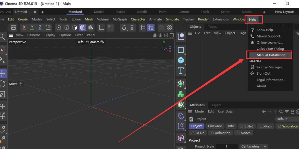Toggle the Z axis lock

pyautogui.click(x=40, y=28)
